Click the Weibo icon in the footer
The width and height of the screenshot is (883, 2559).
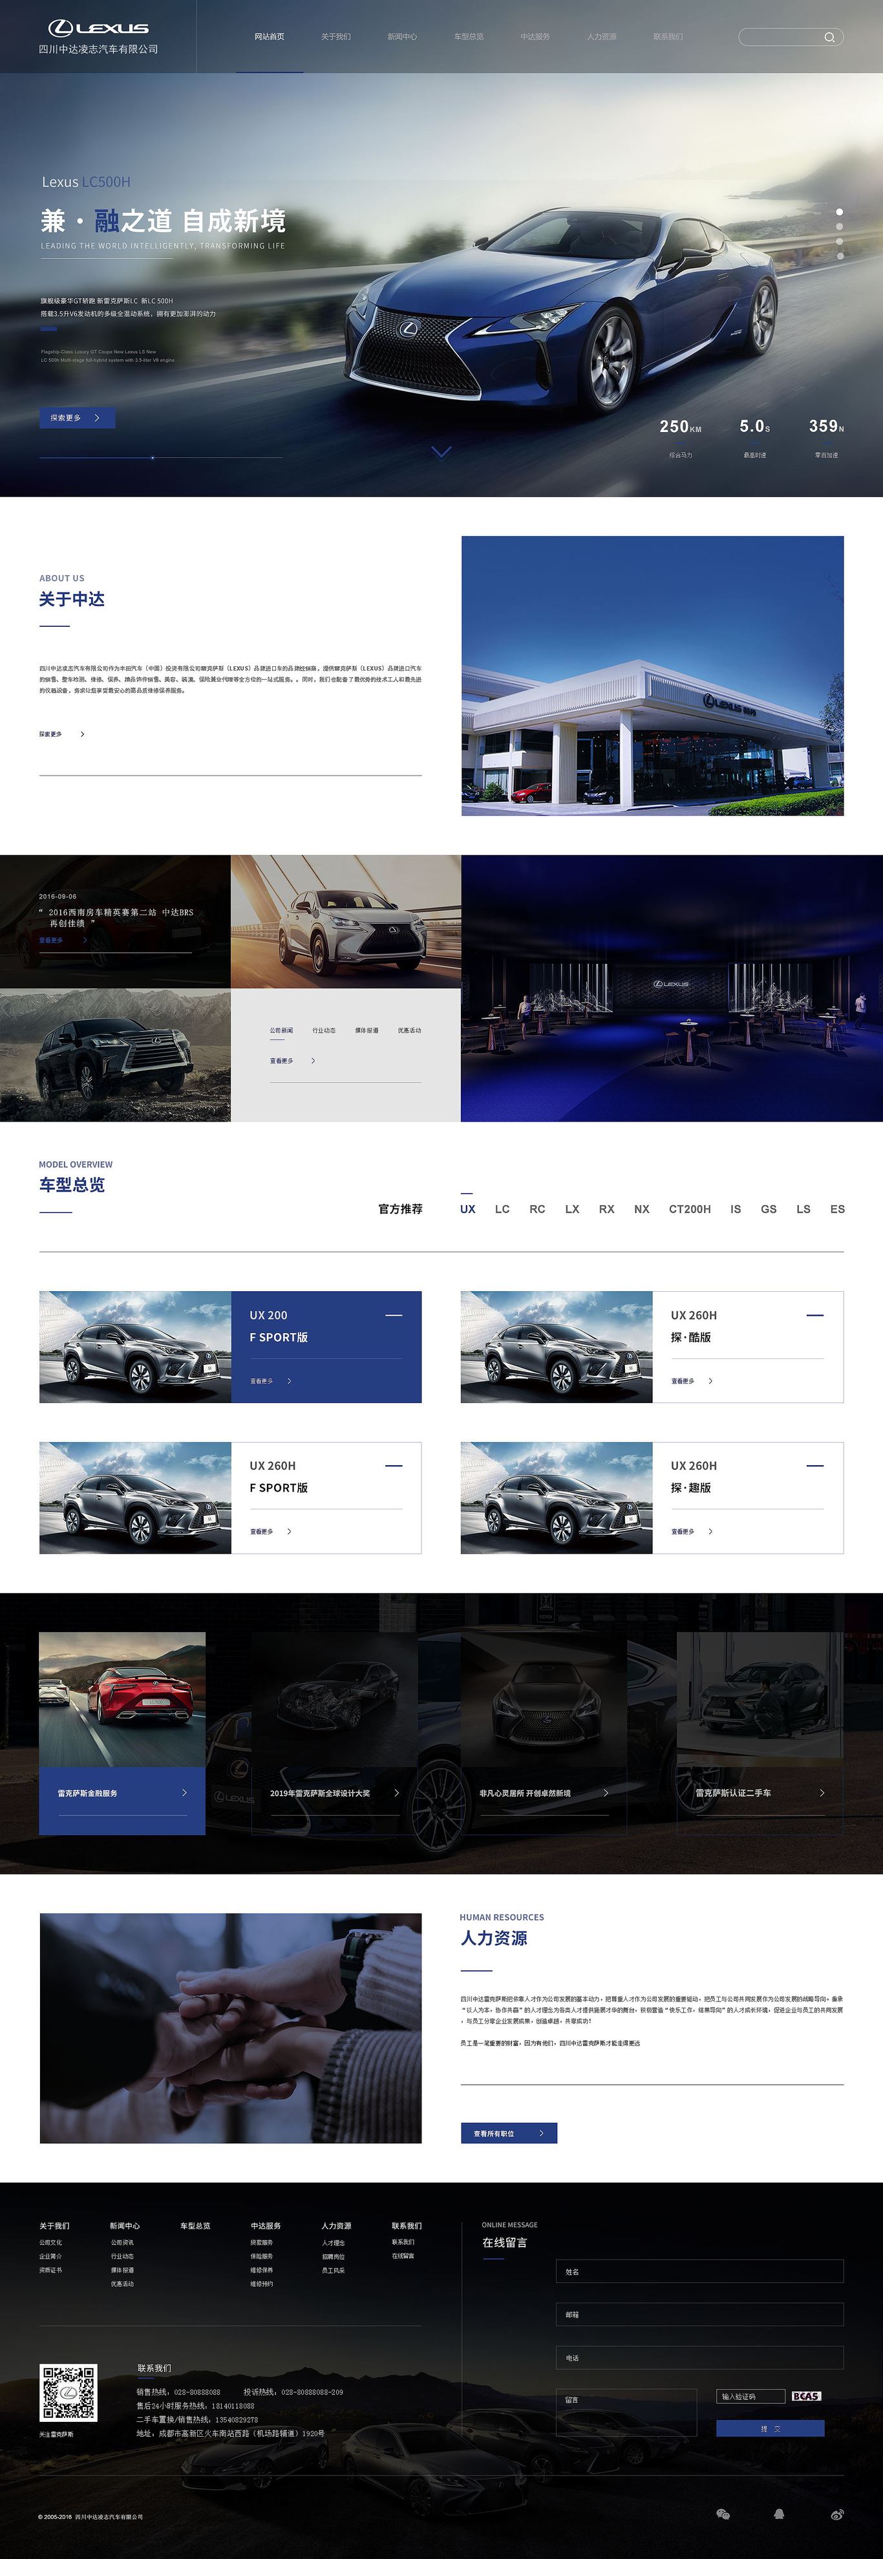(x=836, y=2514)
